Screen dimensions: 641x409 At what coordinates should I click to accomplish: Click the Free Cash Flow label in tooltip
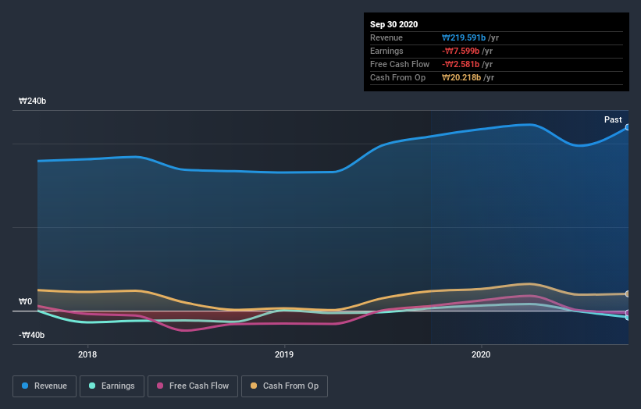[400, 64]
